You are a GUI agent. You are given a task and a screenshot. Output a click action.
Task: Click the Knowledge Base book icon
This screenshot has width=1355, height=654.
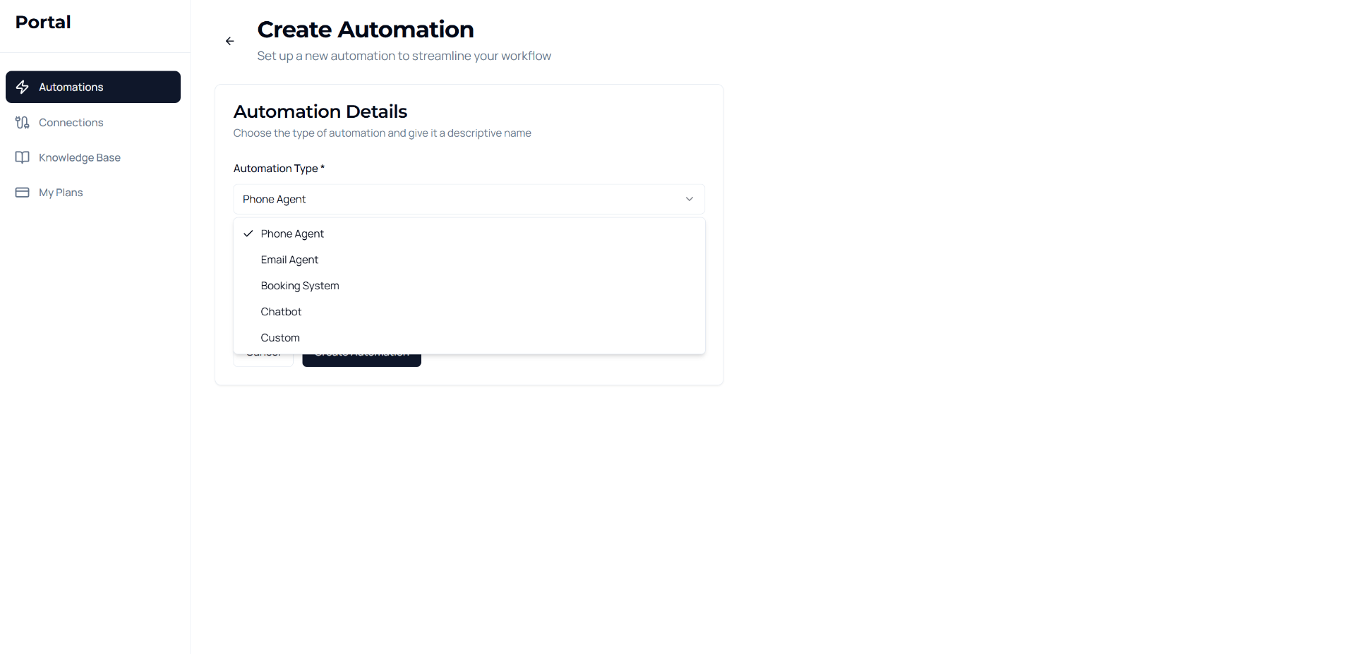pos(23,157)
